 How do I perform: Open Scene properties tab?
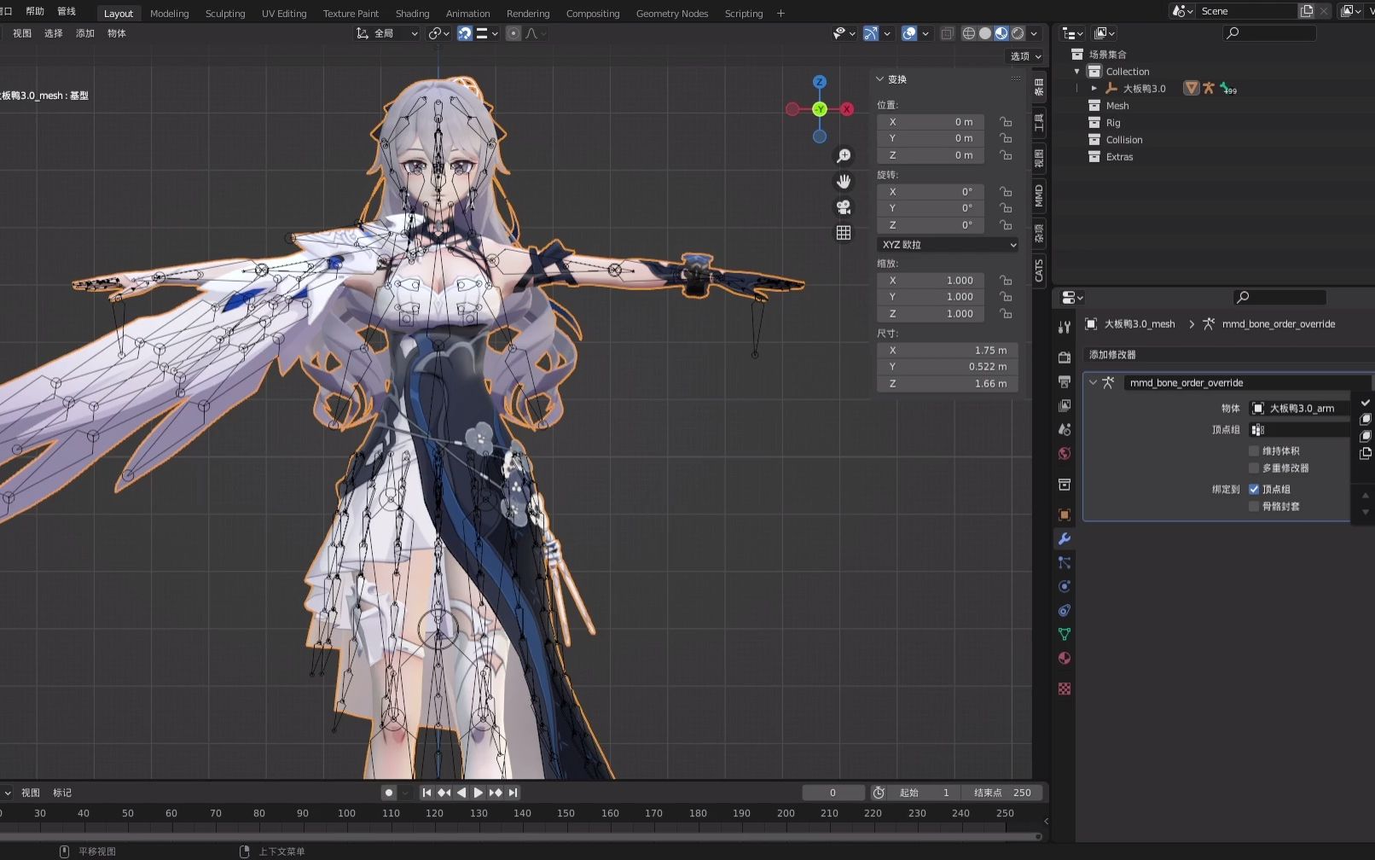click(1065, 429)
